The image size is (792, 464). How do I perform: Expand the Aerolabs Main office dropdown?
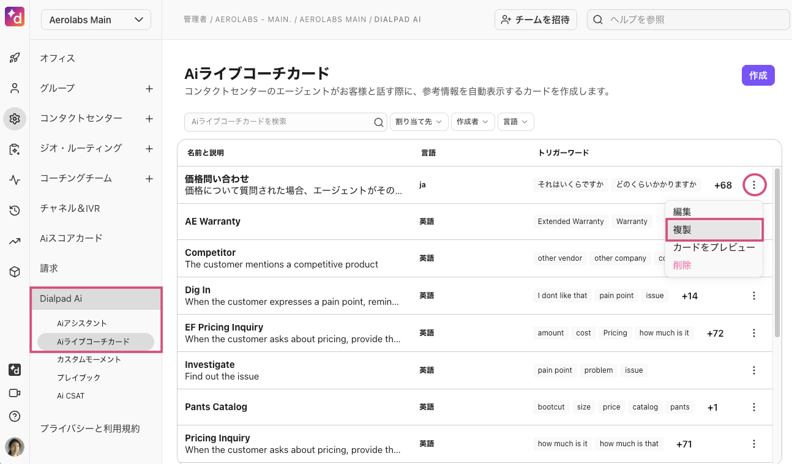pos(96,20)
